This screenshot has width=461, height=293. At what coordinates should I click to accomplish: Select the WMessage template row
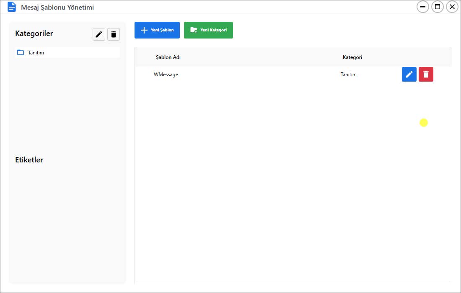(166, 75)
